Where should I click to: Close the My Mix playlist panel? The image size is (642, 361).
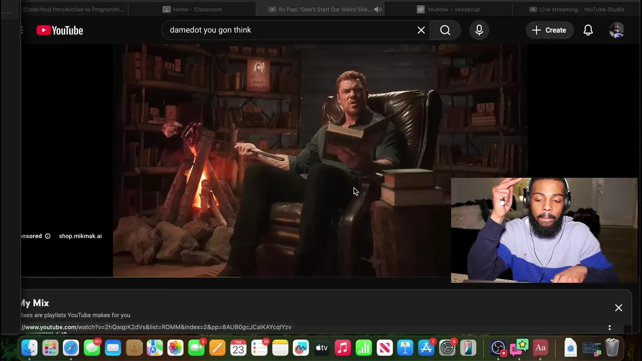coord(618,308)
